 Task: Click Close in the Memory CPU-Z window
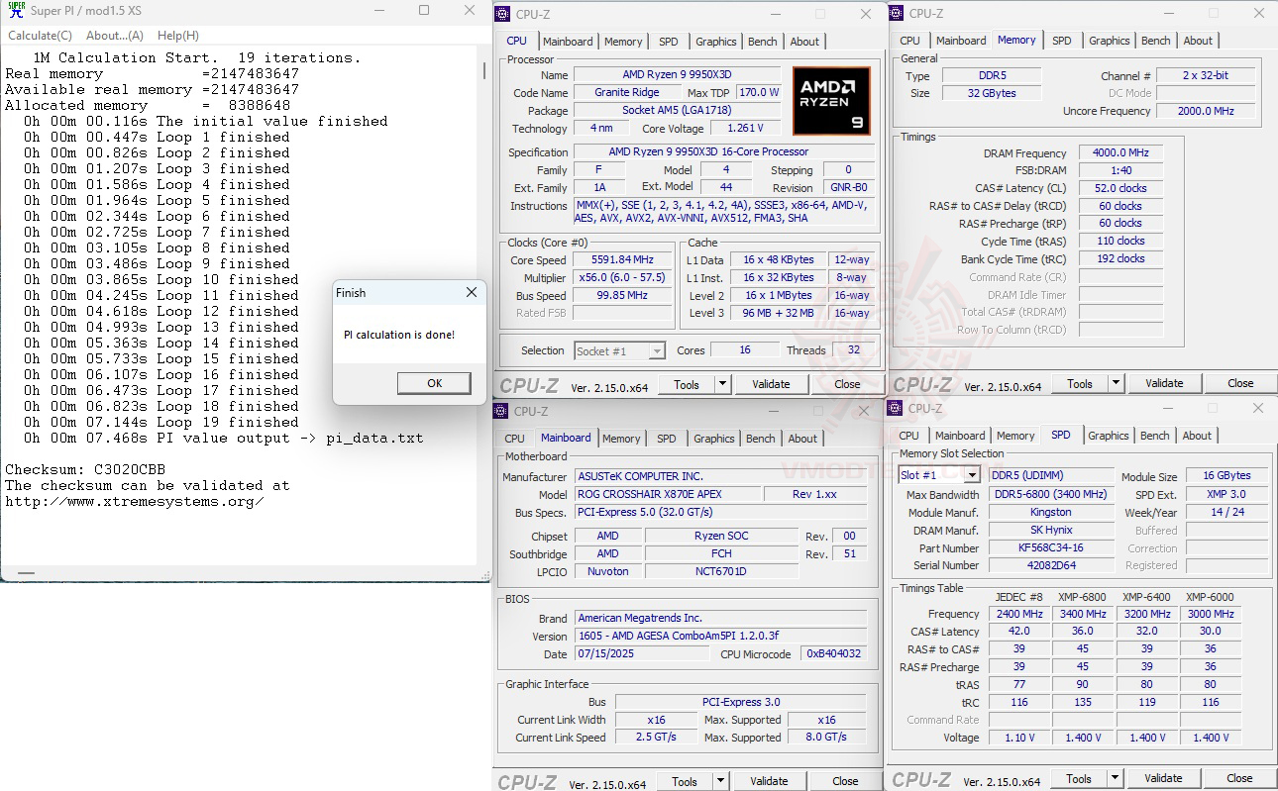point(1238,383)
